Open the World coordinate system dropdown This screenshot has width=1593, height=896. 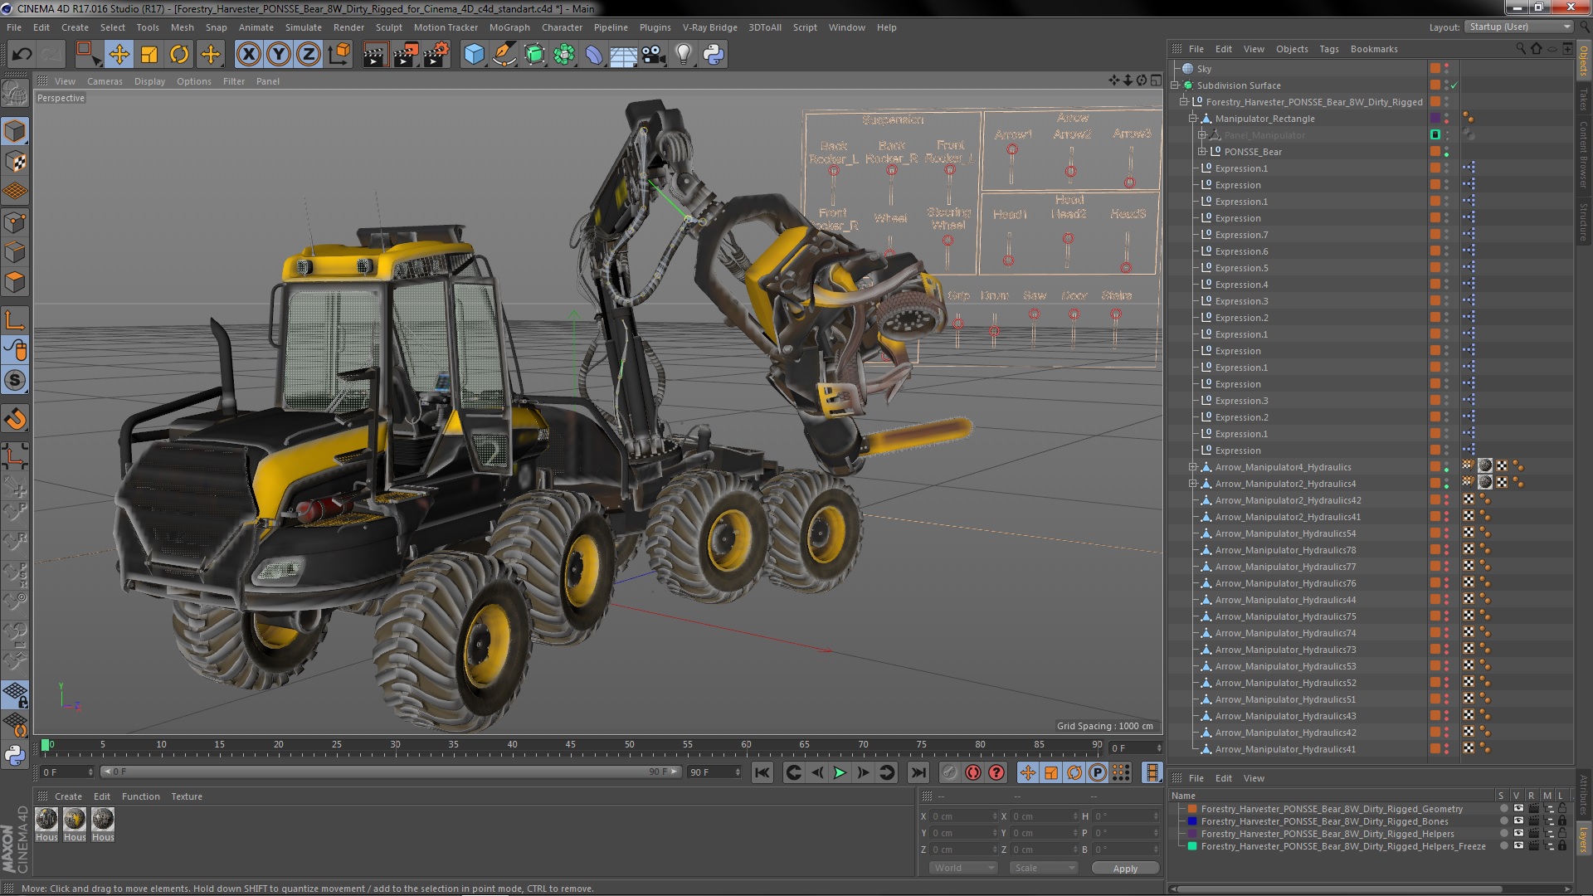(x=962, y=868)
